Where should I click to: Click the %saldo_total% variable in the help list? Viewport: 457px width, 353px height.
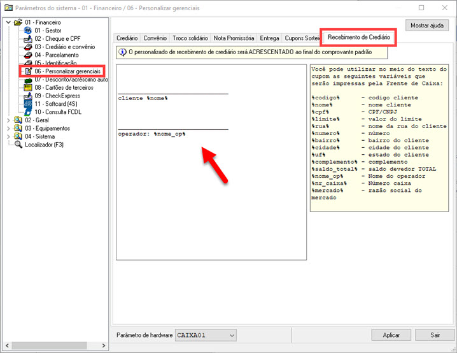334,169
